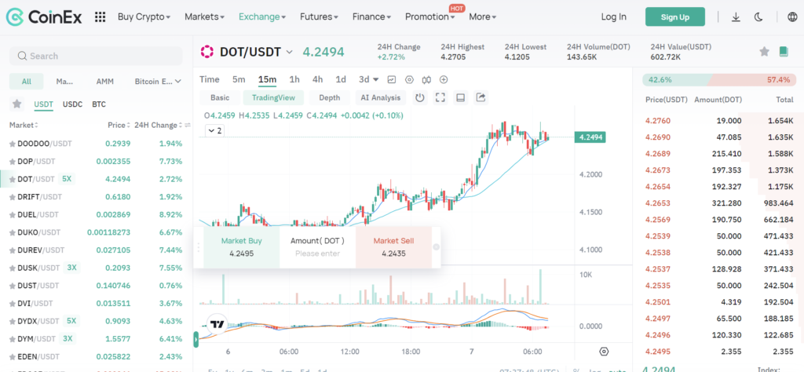
Task: Click the CoinEx logo
Action: coord(44,17)
